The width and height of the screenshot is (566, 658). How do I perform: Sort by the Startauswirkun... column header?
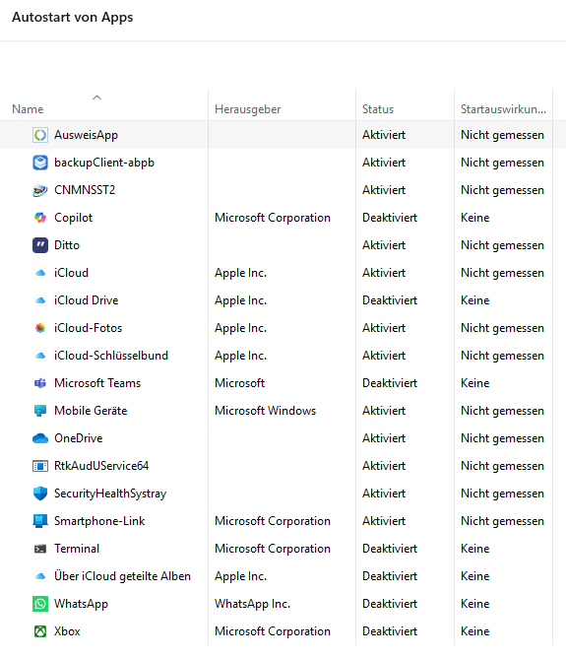[503, 109]
